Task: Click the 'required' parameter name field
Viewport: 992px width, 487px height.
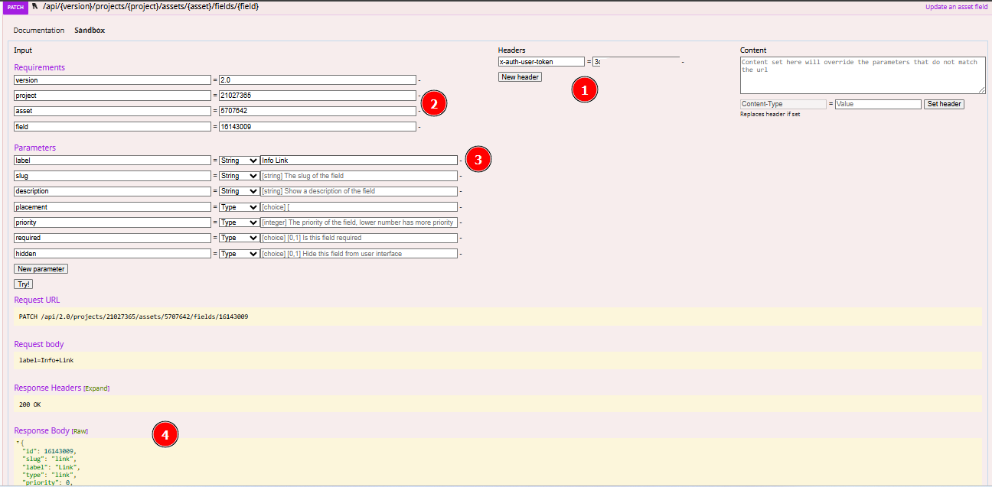Action: click(x=113, y=238)
